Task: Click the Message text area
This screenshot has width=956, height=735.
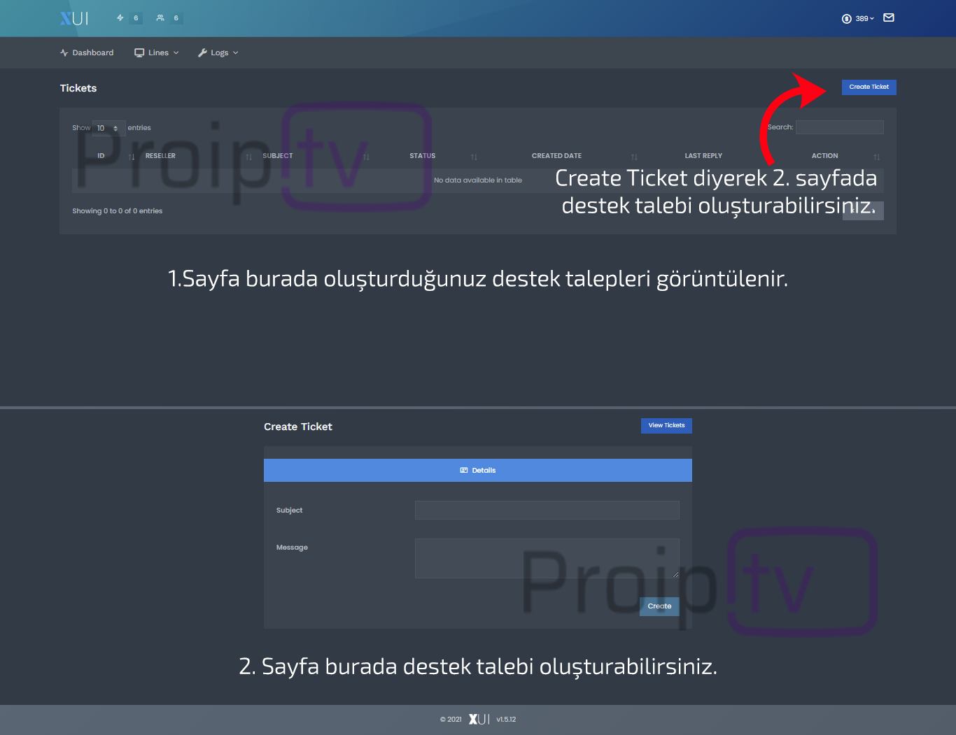Action: pos(547,559)
